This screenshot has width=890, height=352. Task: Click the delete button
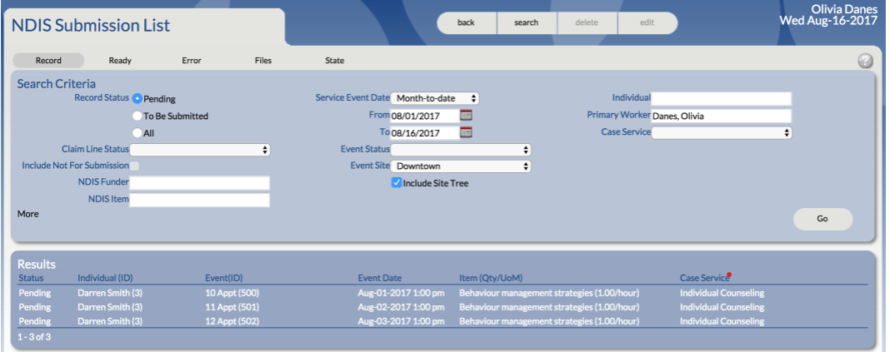point(587,22)
